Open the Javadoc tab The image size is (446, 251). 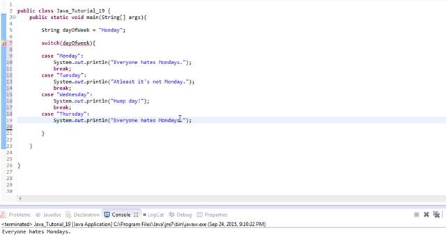pos(48,215)
